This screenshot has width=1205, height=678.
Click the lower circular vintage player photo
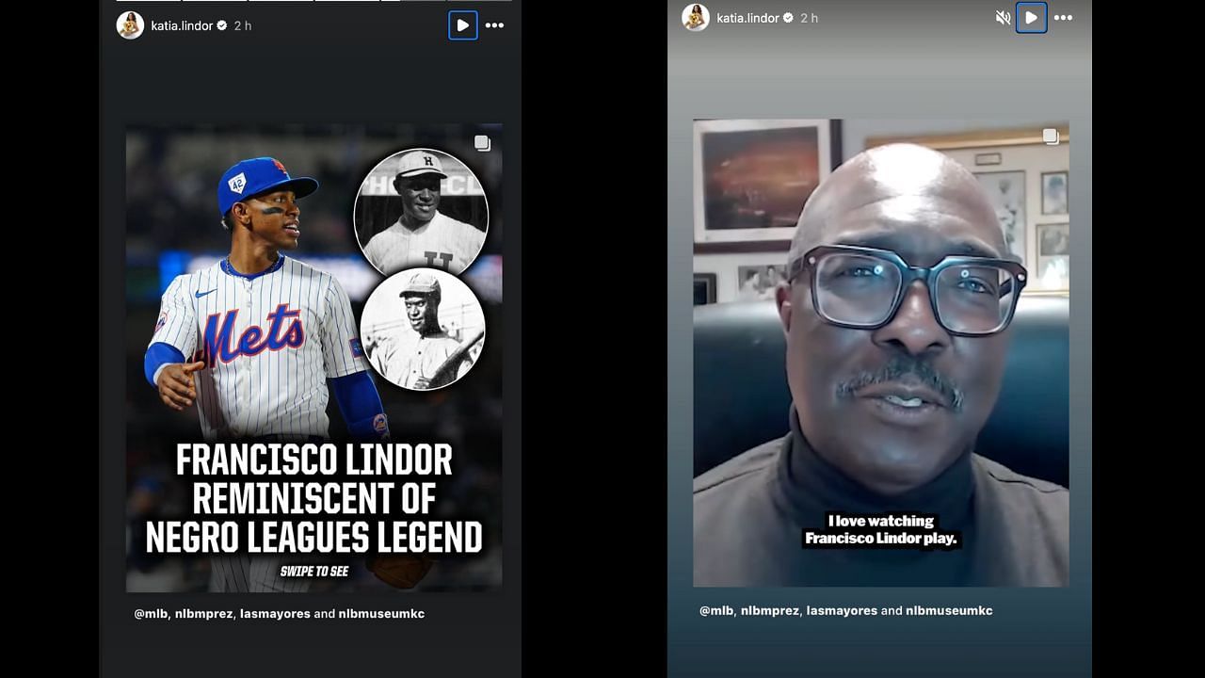pyautogui.click(x=423, y=330)
